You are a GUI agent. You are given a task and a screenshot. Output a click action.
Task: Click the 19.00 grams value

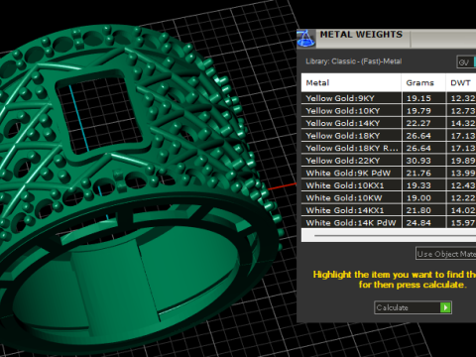pos(418,198)
